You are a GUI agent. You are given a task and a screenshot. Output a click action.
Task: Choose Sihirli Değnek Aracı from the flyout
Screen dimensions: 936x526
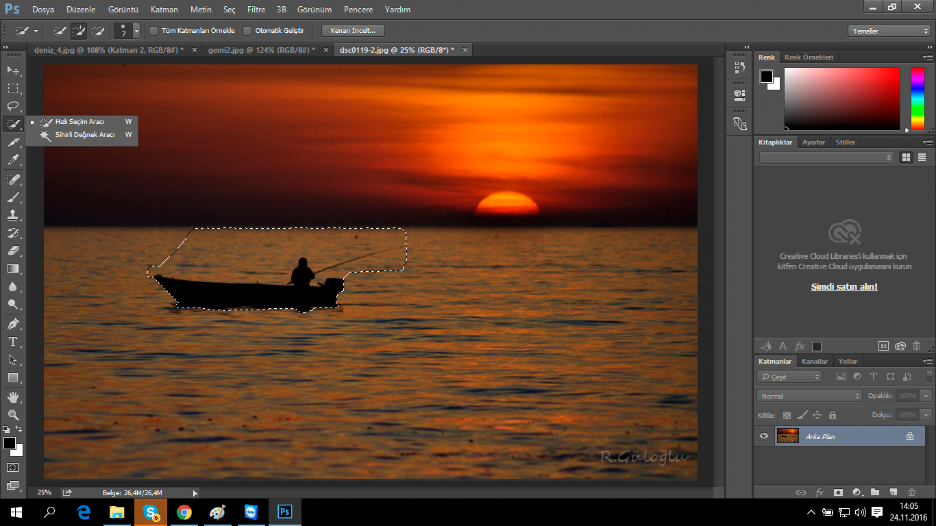(x=84, y=135)
